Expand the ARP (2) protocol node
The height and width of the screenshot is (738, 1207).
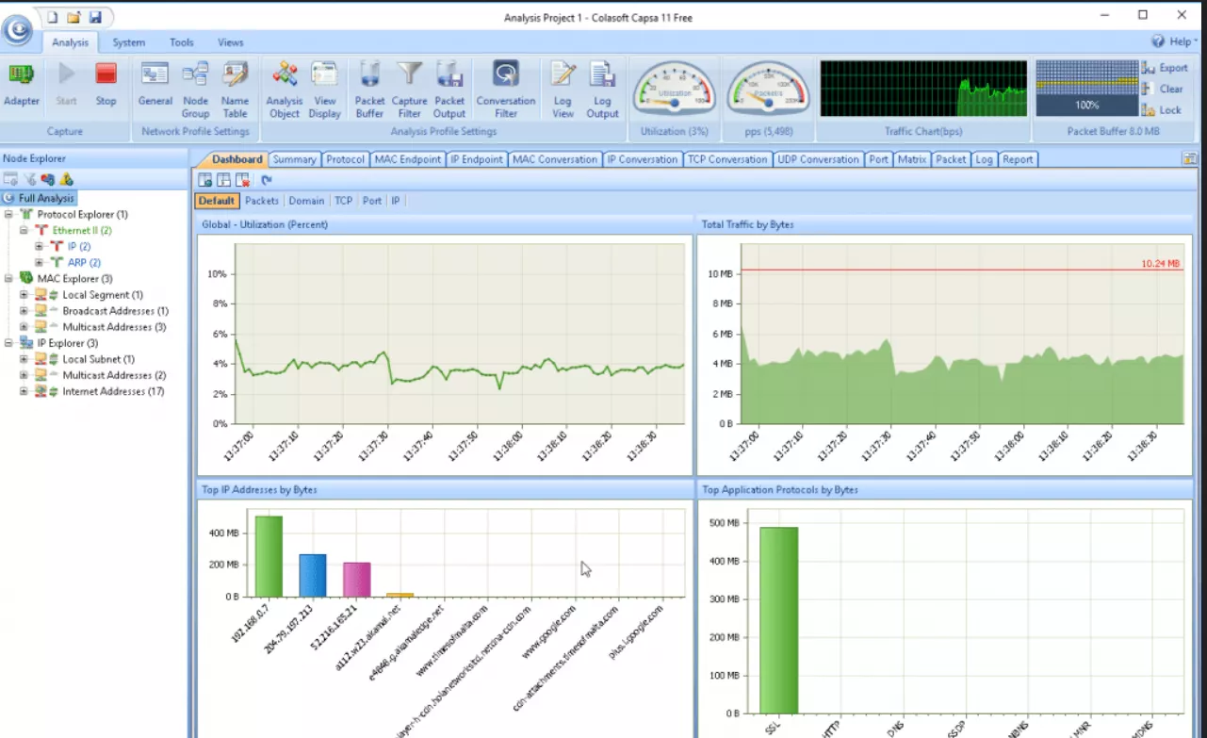click(x=39, y=262)
